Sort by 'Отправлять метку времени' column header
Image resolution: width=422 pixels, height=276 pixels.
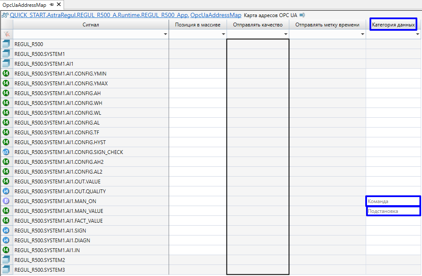[327, 25]
